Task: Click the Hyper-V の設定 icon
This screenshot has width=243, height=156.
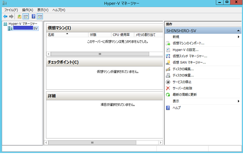Action: pos(168,50)
